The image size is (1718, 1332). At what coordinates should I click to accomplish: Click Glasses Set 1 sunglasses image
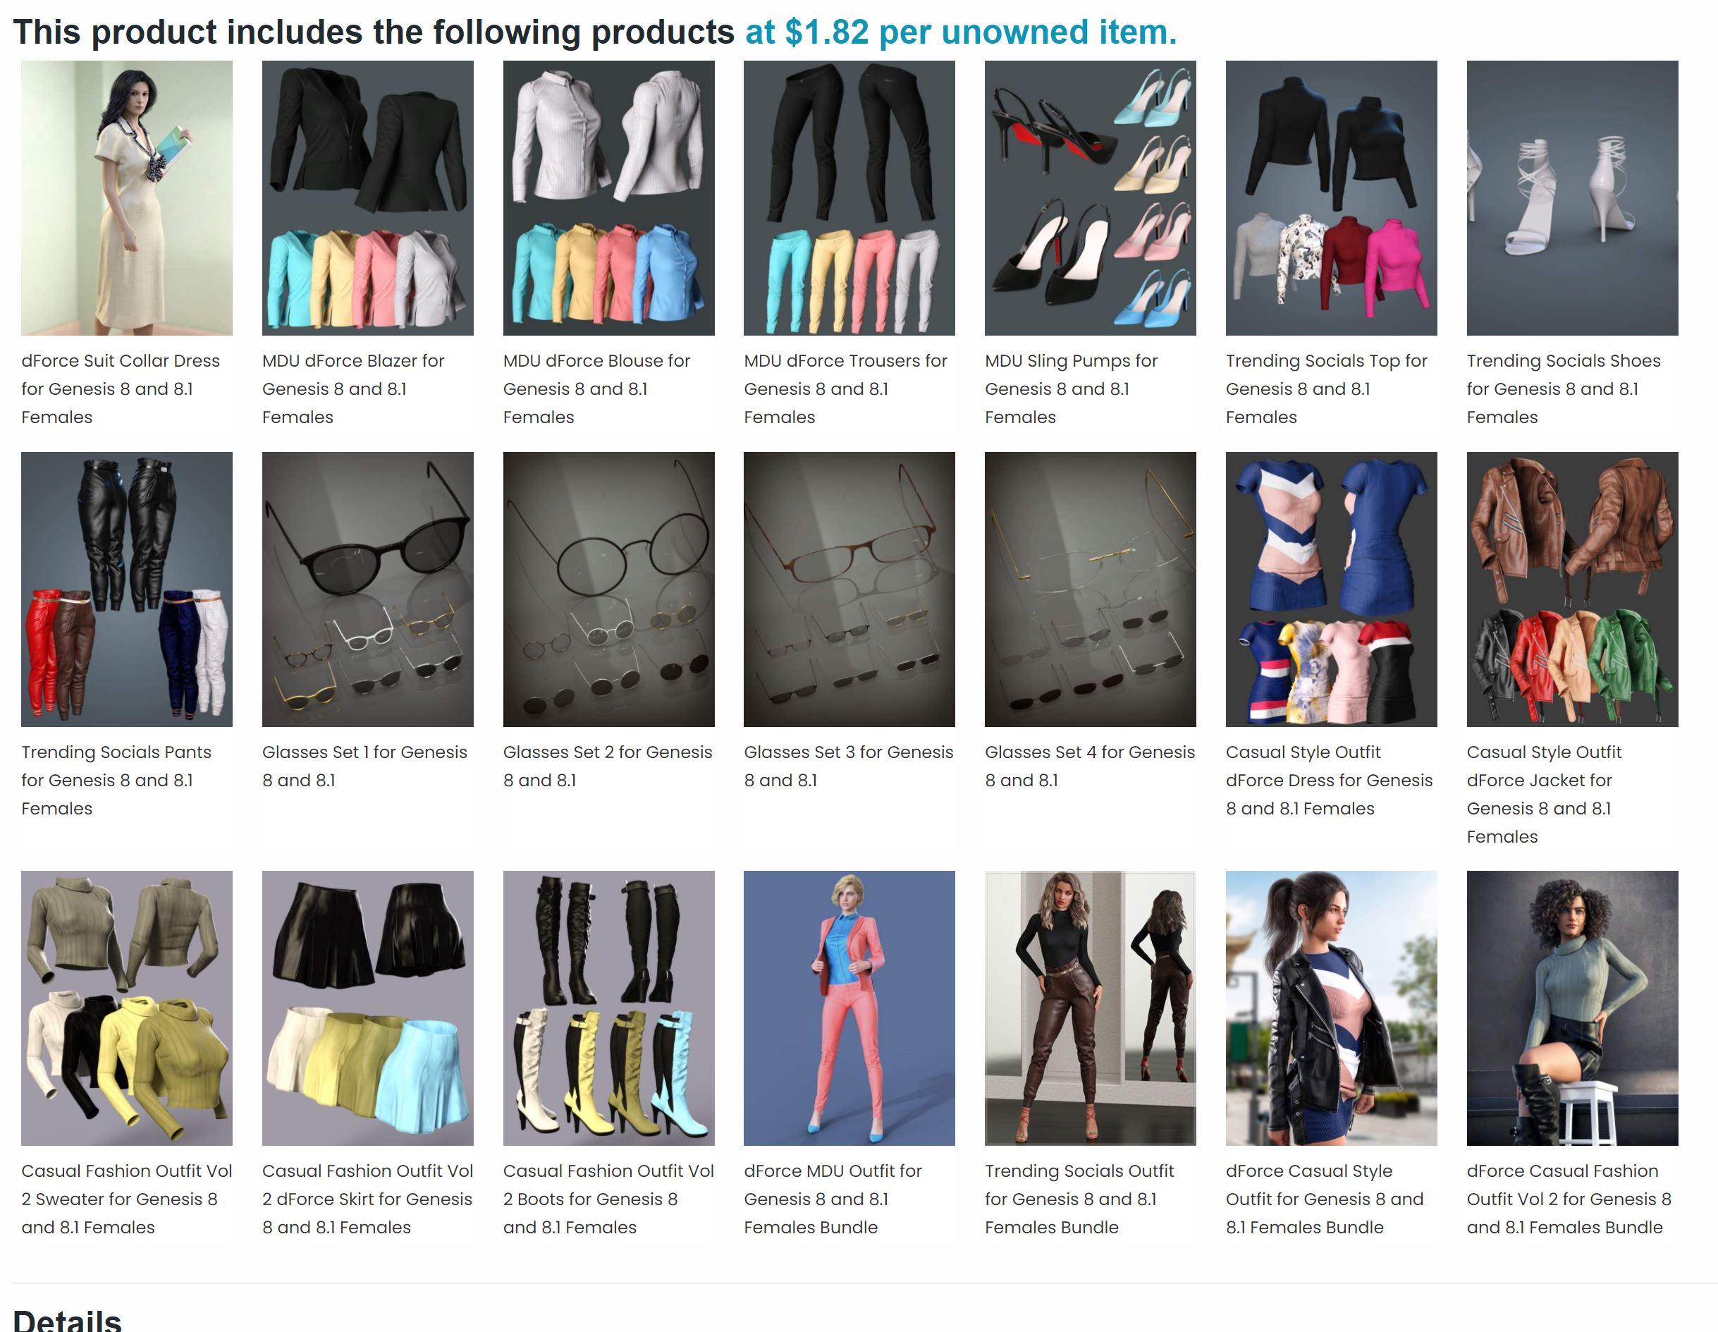(x=367, y=589)
